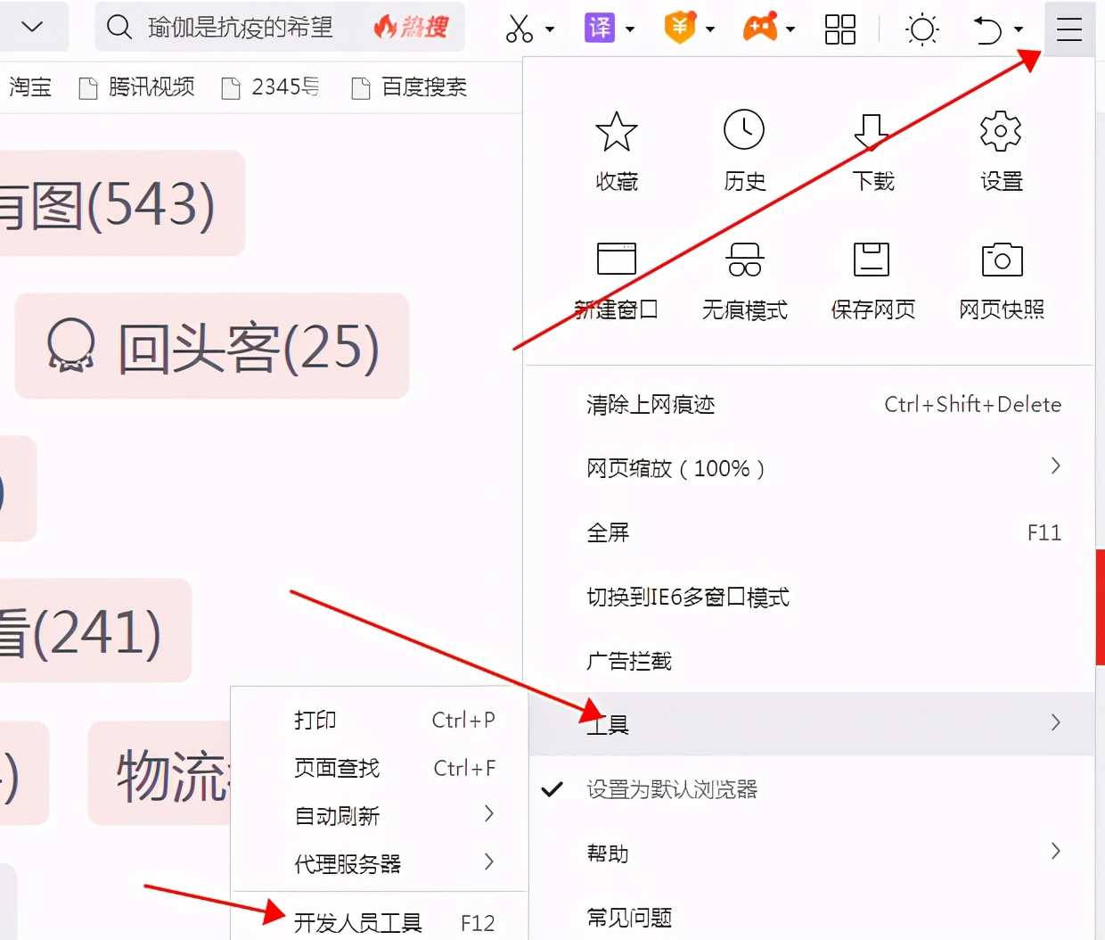This screenshot has width=1105, height=940.
Task: Click 清除上网痕迹 to clear history
Action: coord(650,404)
